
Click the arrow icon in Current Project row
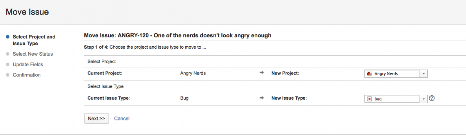(262, 73)
